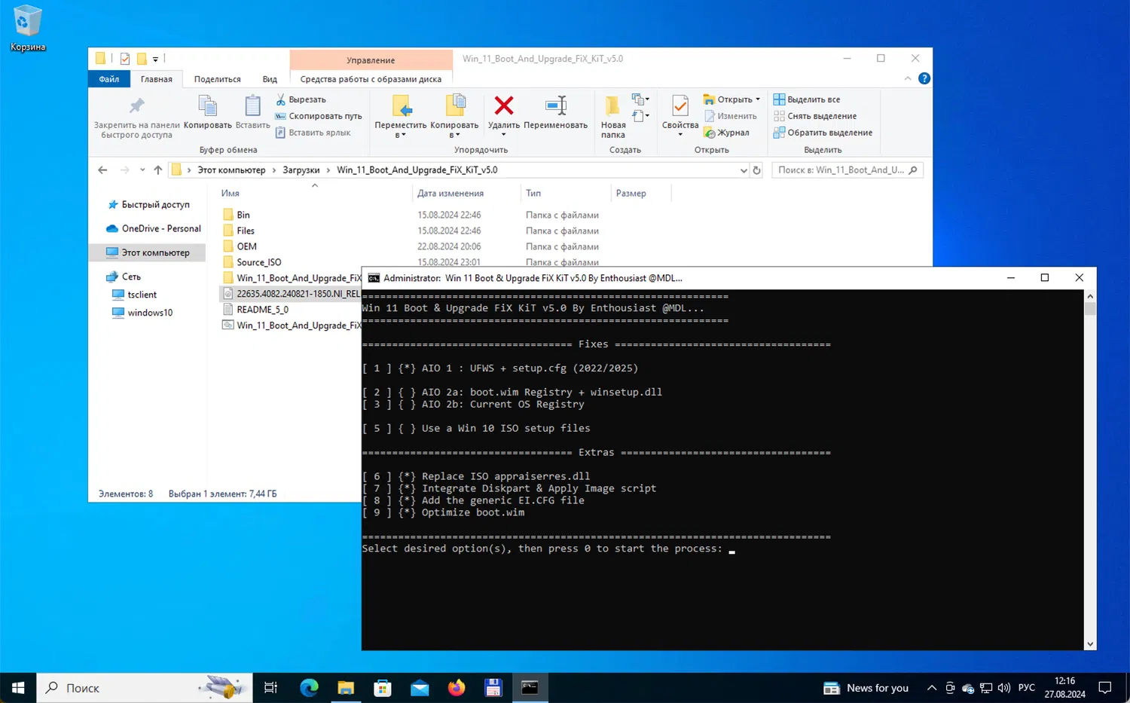1130x703 pixels.
Task: Click the Вставить ribbon button
Action: pyautogui.click(x=252, y=112)
